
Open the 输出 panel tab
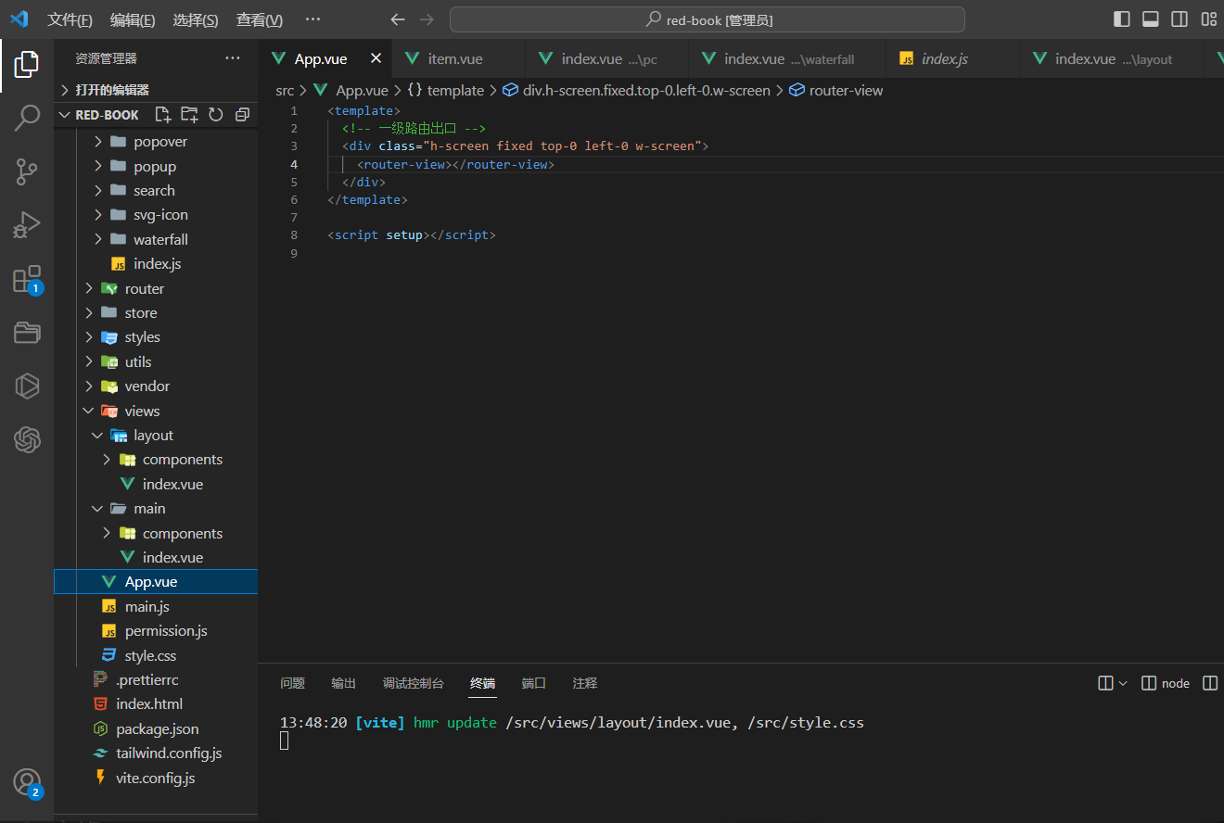coord(343,683)
